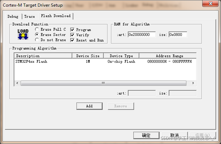
Task: Click the 取消 (Cancel) button
Action: tap(175, 135)
